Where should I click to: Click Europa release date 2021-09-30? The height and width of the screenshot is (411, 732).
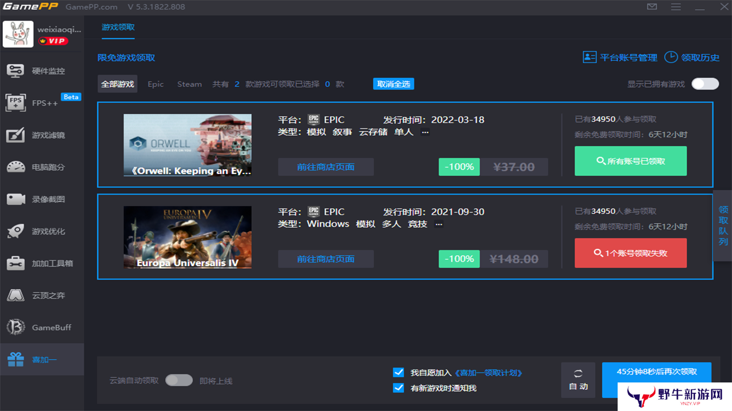click(x=457, y=212)
